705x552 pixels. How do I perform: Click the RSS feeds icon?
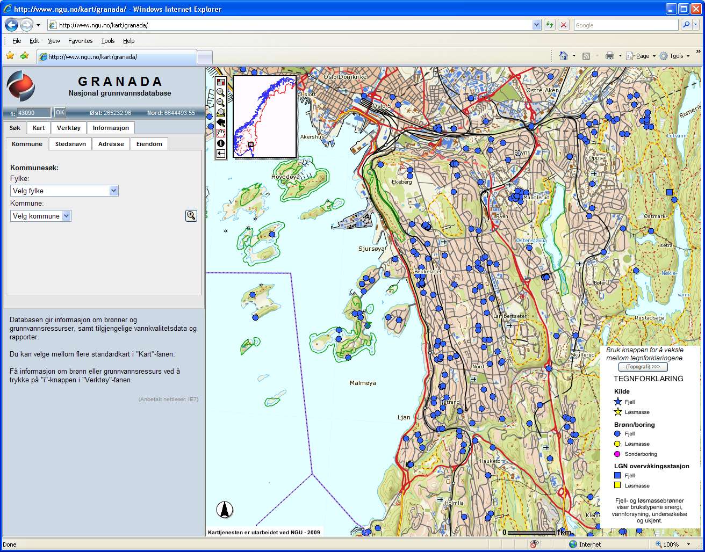pyautogui.click(x=586, y=56)
